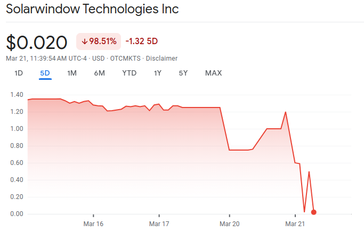Select the 5D range tab

coord(45,73)
